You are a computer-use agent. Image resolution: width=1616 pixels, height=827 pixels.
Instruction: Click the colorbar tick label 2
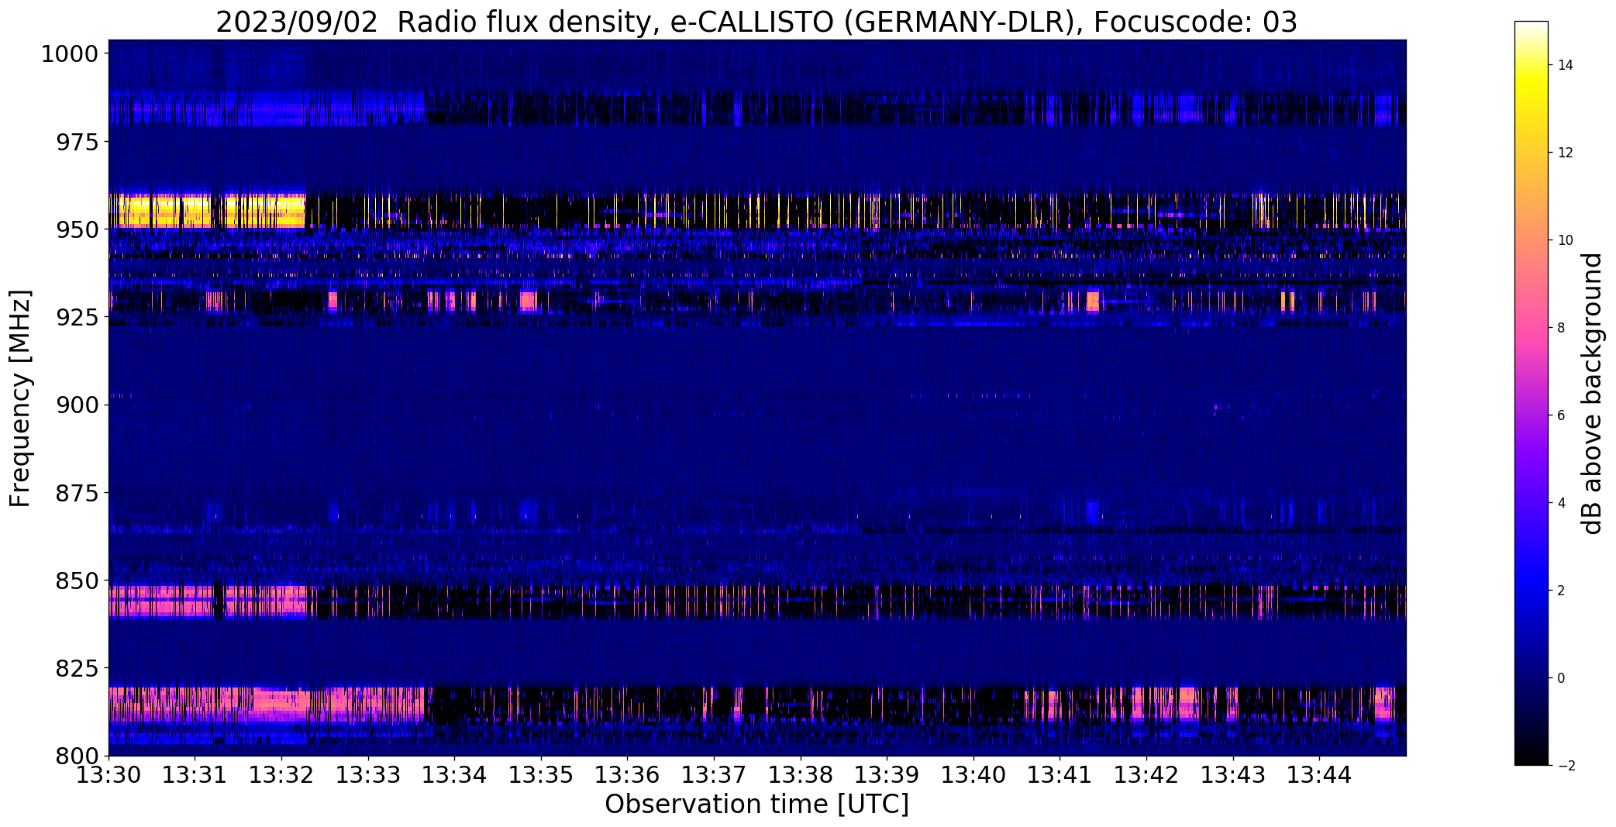[x=1562, y=591]
